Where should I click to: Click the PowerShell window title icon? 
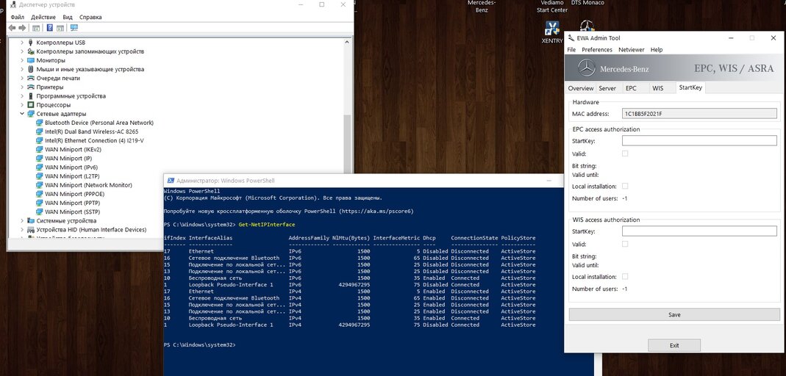point(171,181)
